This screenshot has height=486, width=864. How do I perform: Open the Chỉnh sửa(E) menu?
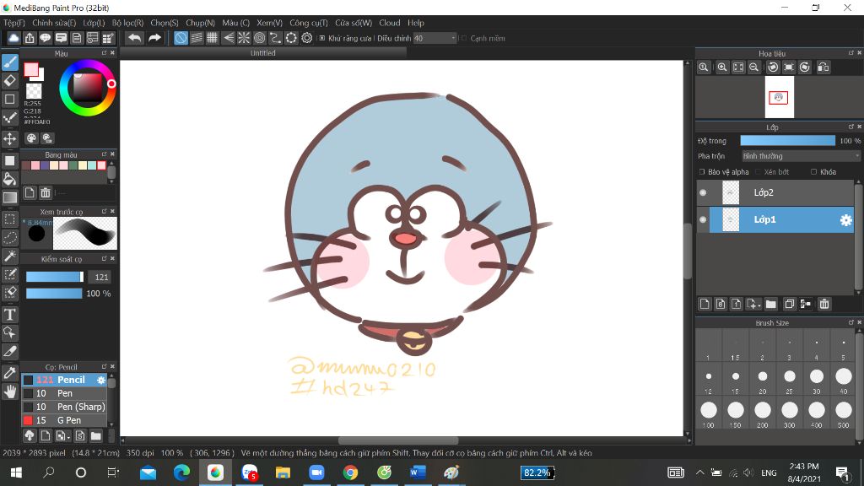(54, 23)
